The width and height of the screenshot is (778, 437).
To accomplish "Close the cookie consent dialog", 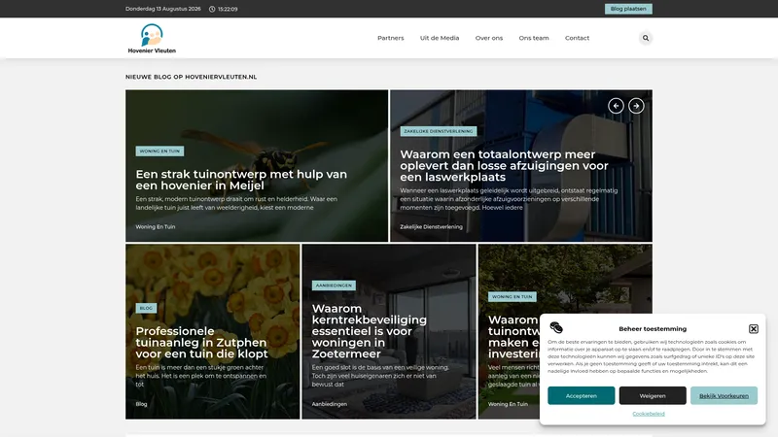I will 753,329.
